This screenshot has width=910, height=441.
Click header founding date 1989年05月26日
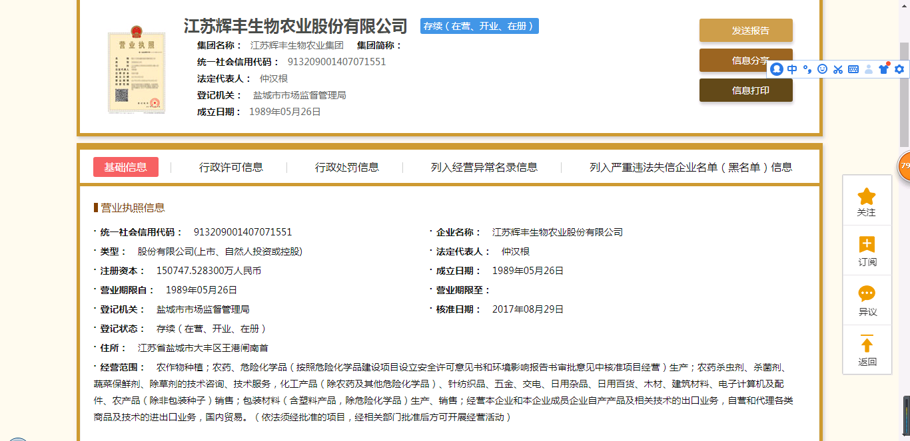point(285,112)
